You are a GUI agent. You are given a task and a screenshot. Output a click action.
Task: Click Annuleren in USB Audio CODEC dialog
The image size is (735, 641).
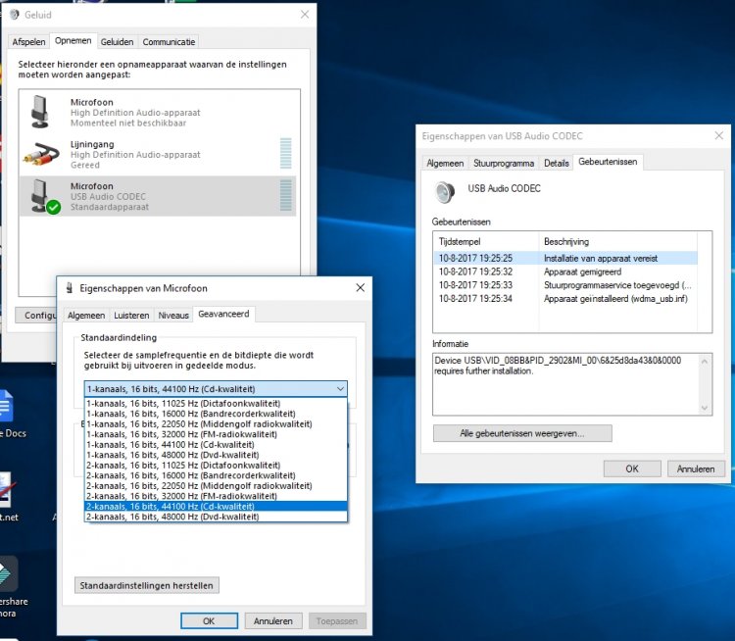coord(695,469)
